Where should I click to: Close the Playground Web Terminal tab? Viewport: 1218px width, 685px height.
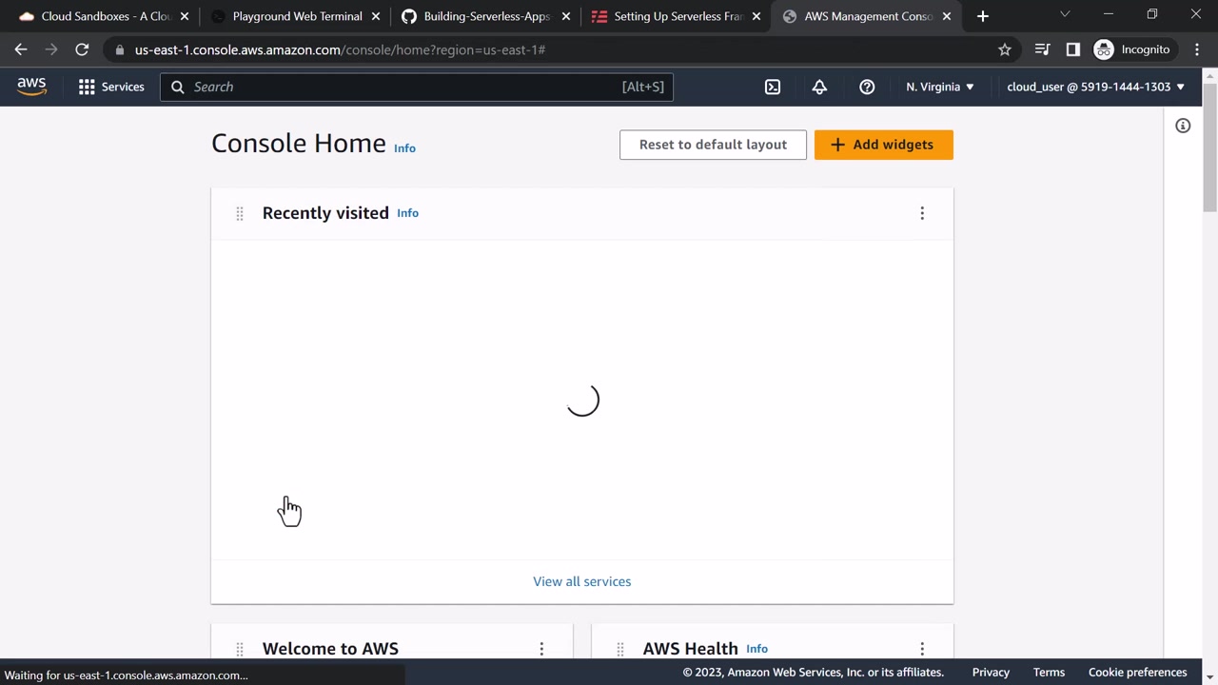pyautogui.click(x=376, y=16)
